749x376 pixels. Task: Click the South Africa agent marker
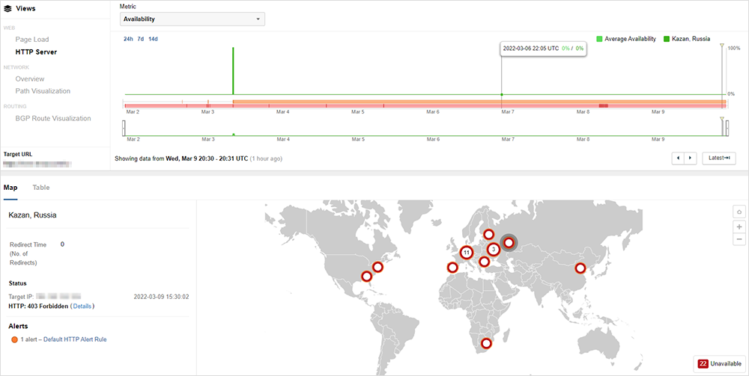[x=487, y=343]
